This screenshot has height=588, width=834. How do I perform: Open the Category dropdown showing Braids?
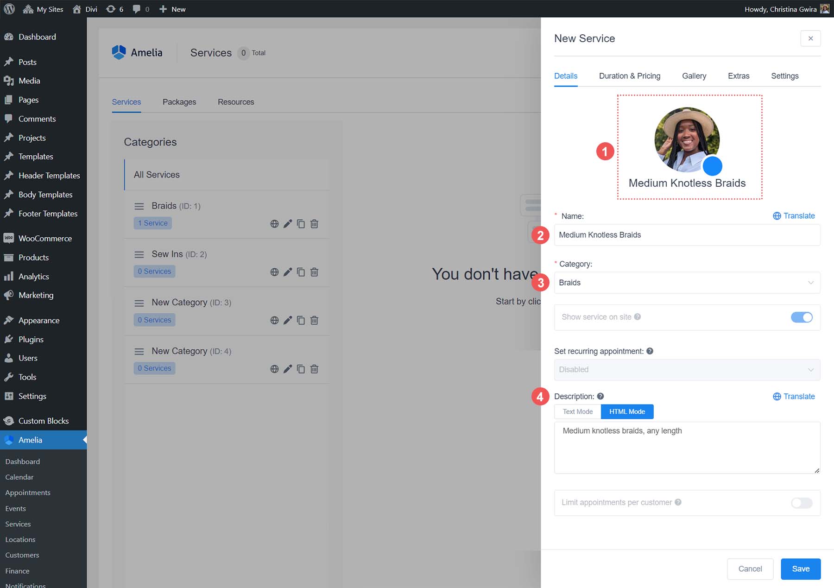687,283
